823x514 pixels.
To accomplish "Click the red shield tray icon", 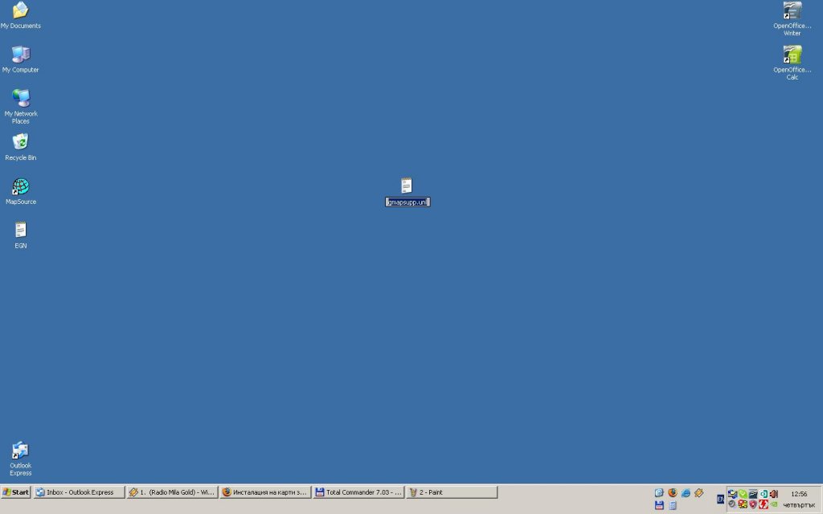I will click(752, 504).
